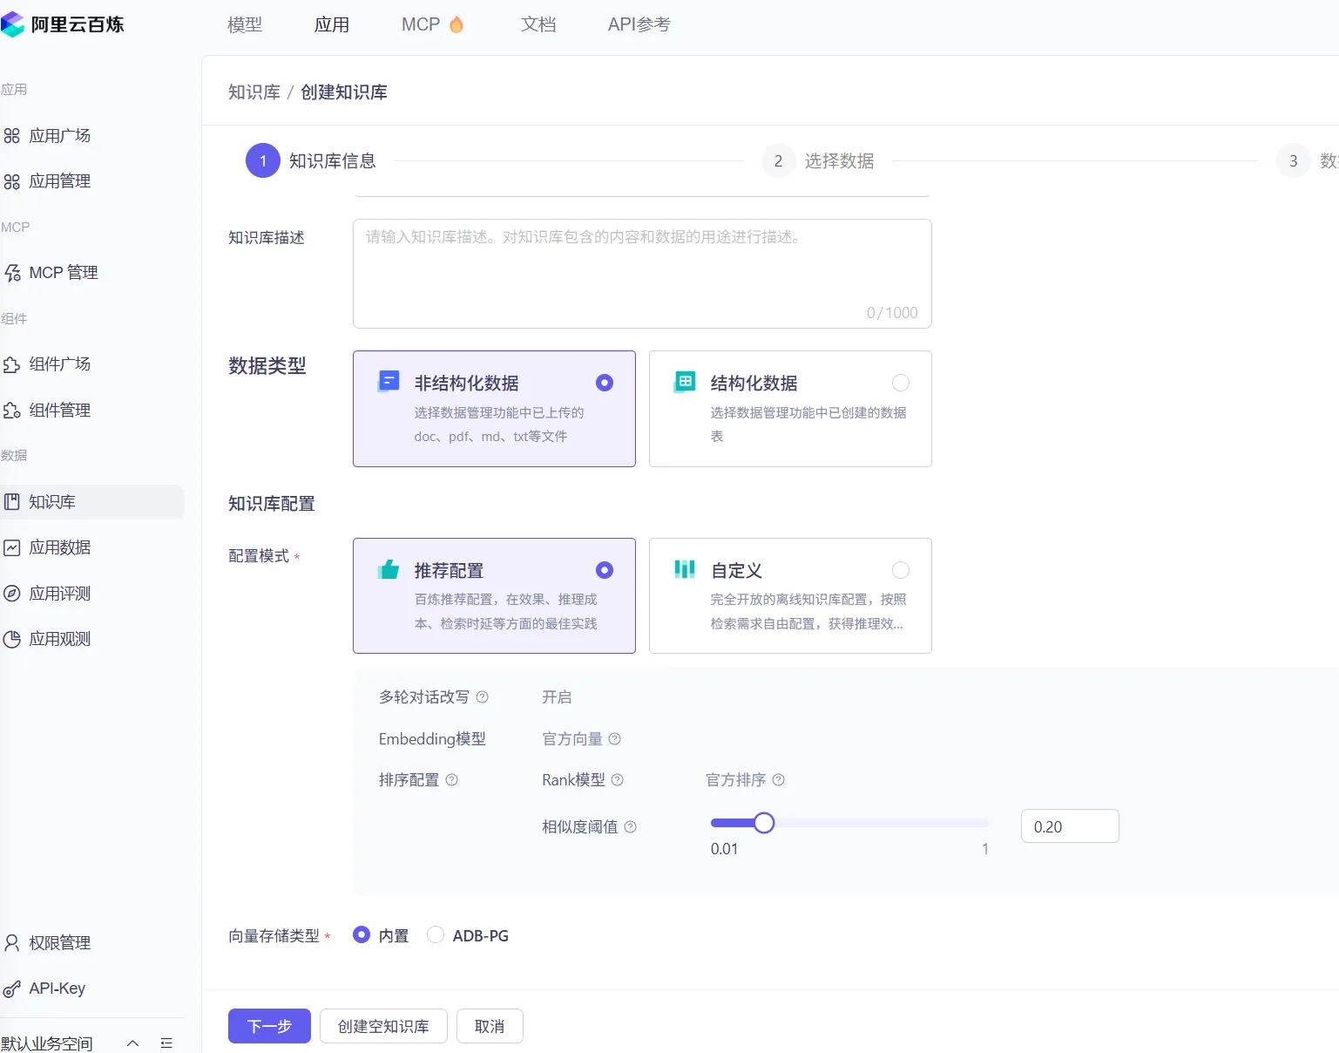Click the 下一步 button
This screenshot has height=1053, width=1339.
(268, 1026)
